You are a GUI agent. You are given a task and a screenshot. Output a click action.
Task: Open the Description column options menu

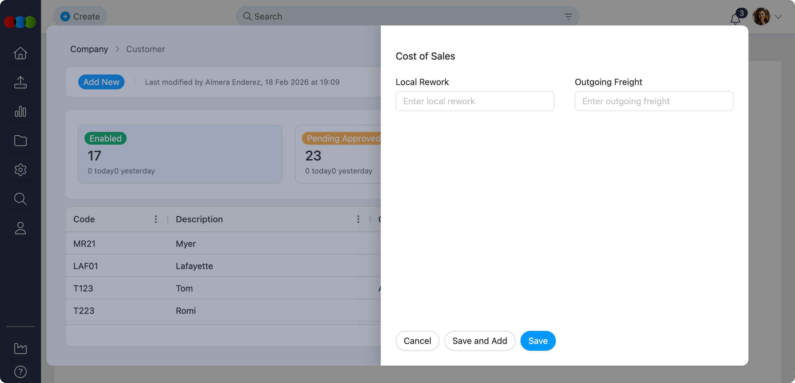pyautogui.click(x=358, y=219)
